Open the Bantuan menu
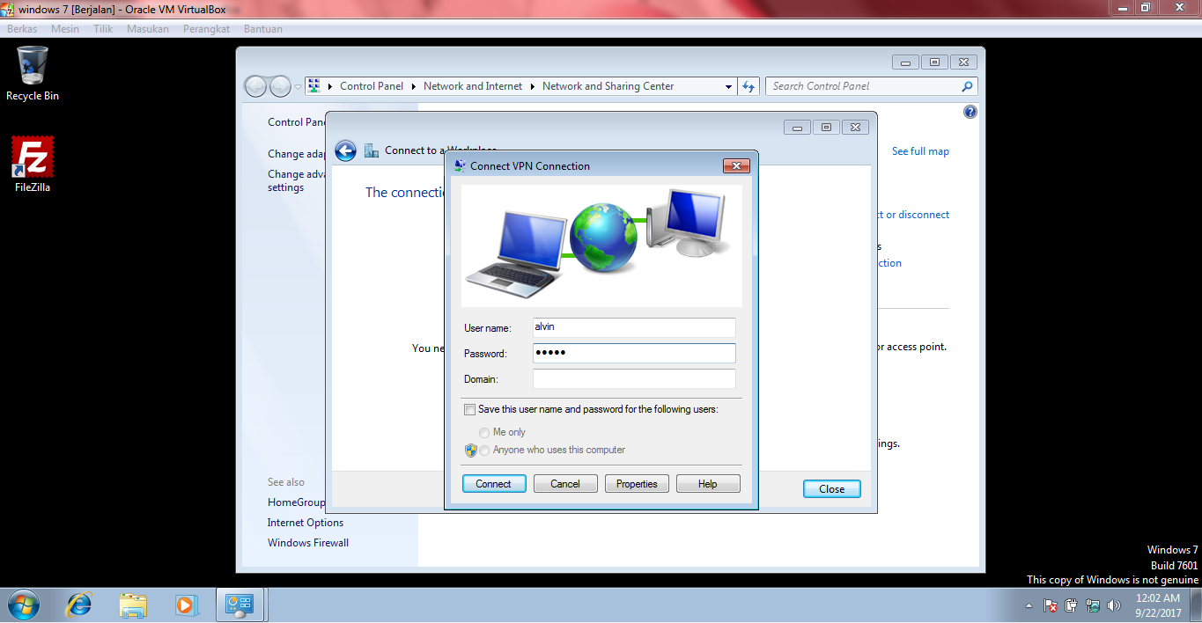This screenshot has height=623, width=1202. tap(263, 29)
